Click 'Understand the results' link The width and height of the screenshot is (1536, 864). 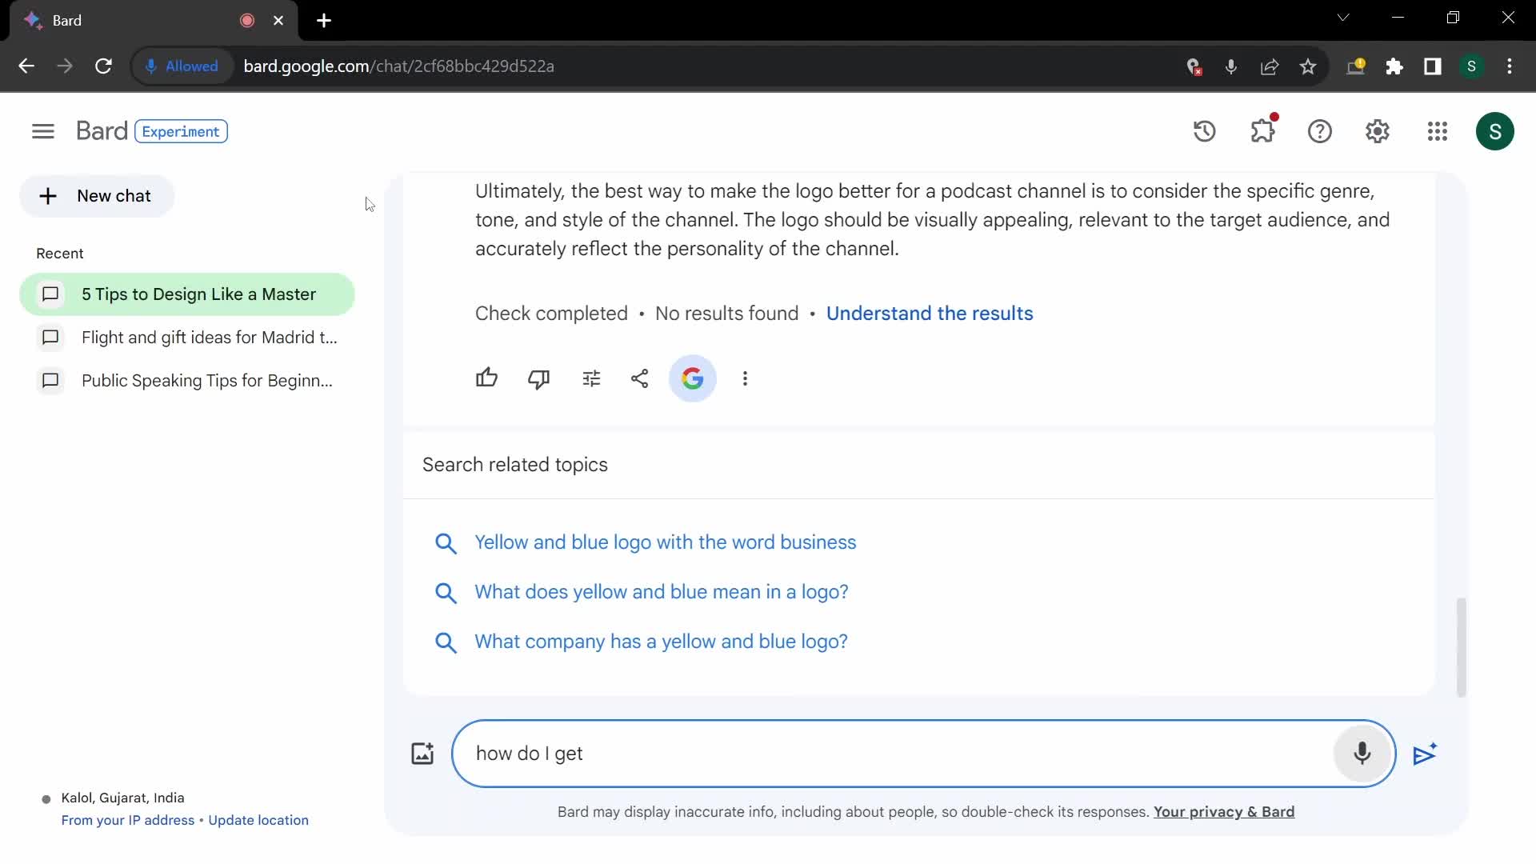[x=928, y=314]
